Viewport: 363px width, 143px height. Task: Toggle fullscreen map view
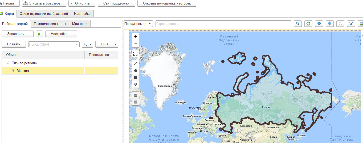click(136, 54)
